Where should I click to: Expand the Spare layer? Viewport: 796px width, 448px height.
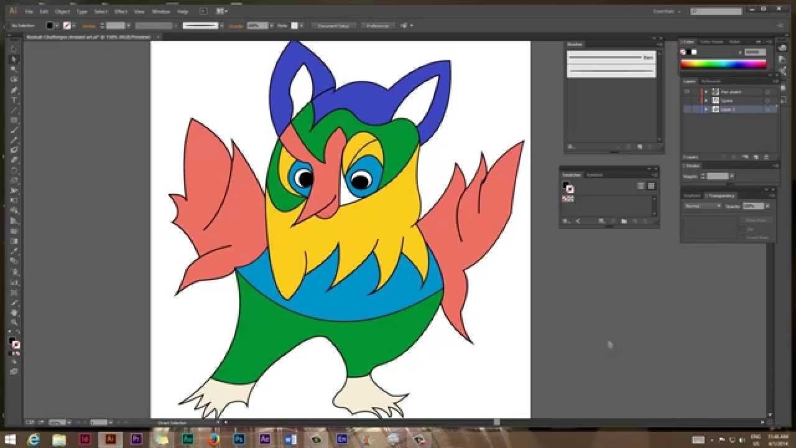tap(706, 100)
